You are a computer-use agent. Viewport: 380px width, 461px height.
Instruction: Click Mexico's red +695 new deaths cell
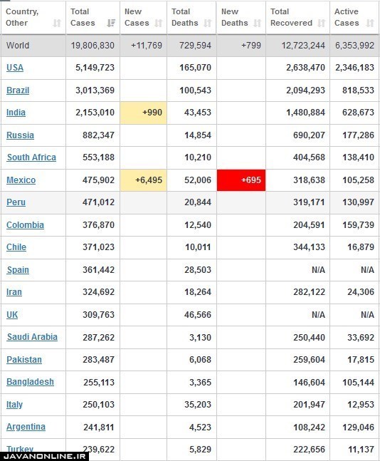(x=241, y=180)
